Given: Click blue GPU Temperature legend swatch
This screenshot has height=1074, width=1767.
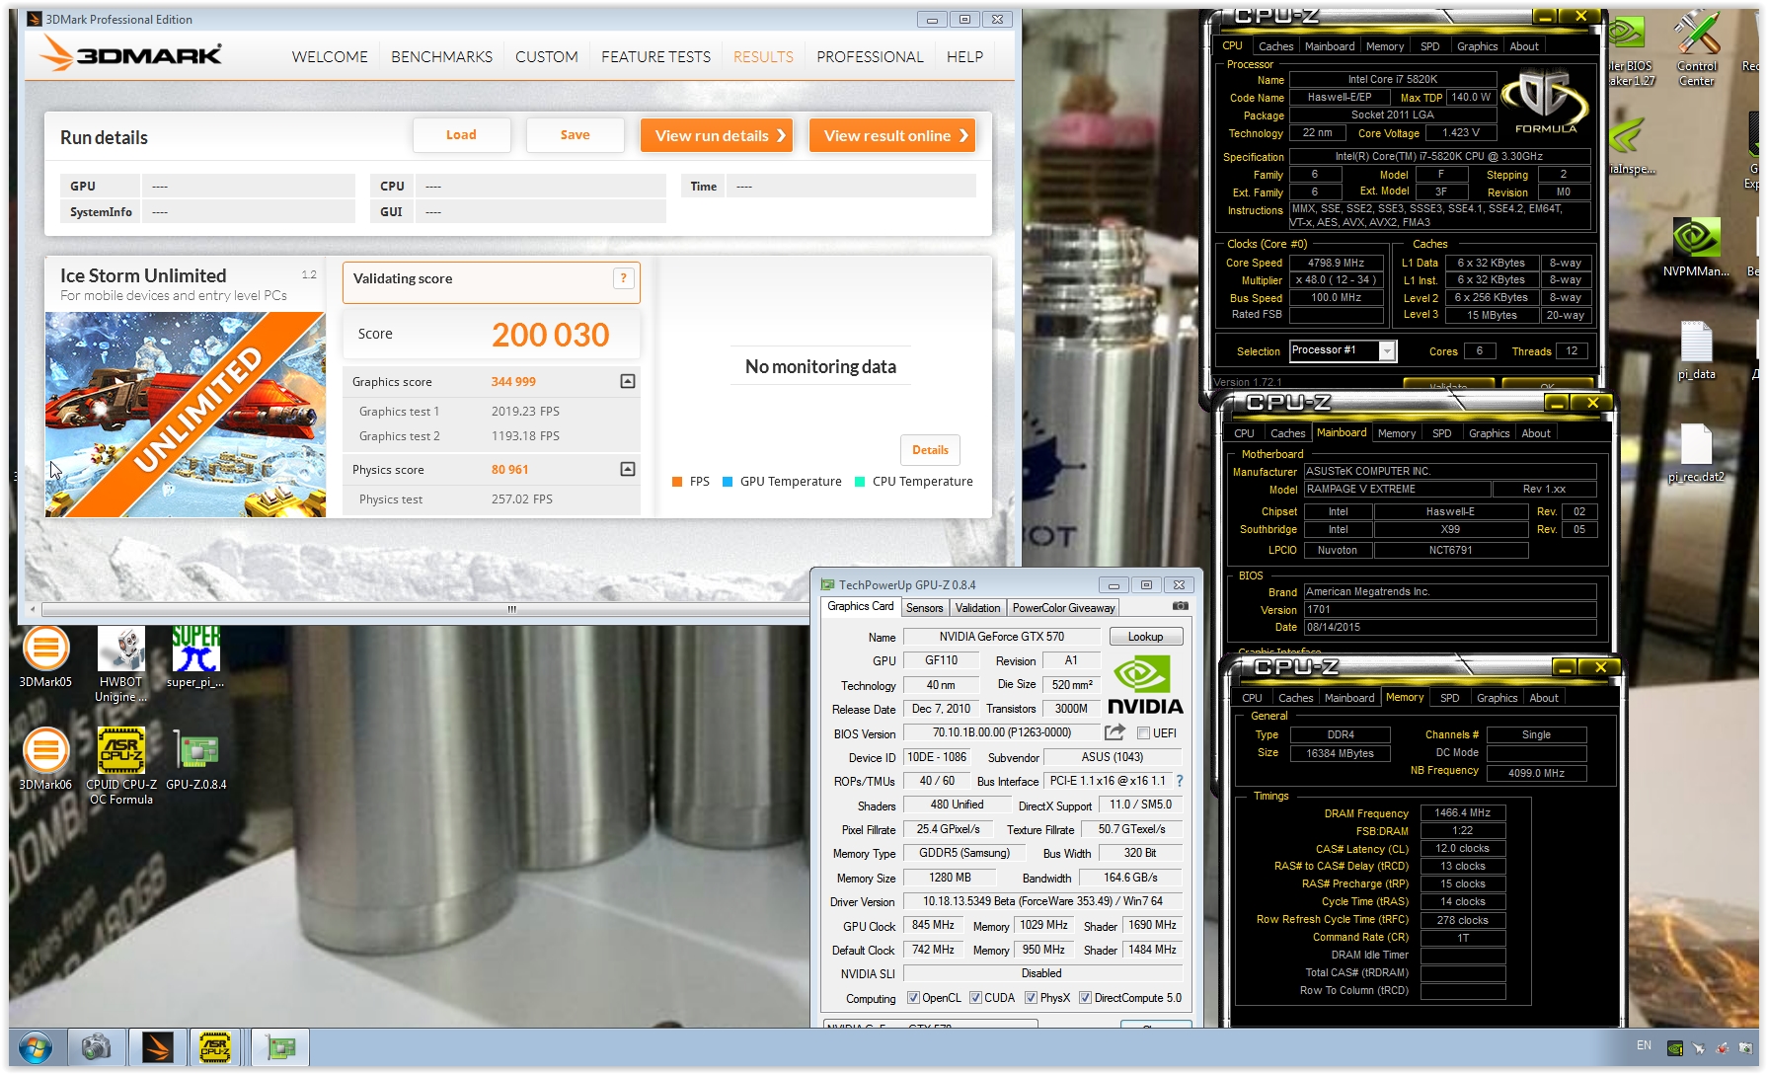Looking at the screenshot, I should (x=728, y=482).
